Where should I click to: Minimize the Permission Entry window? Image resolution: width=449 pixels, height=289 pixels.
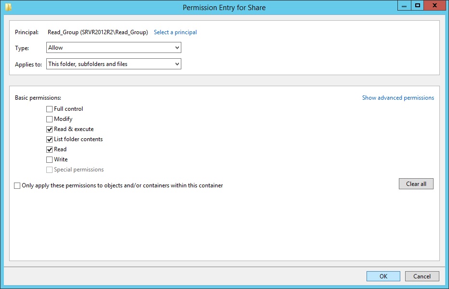405,5
